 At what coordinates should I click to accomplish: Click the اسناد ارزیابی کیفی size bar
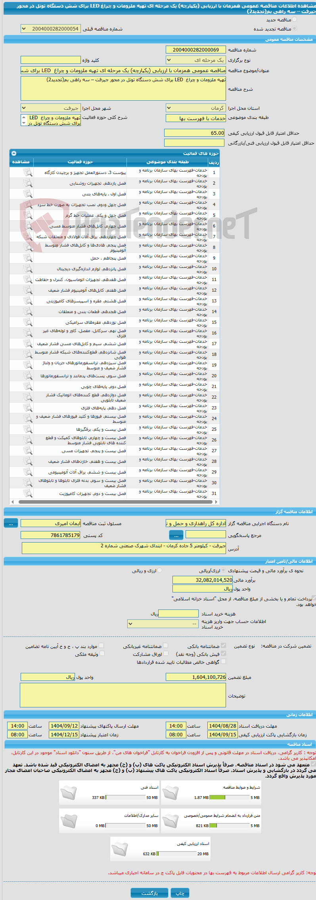(x=176, y=854)
